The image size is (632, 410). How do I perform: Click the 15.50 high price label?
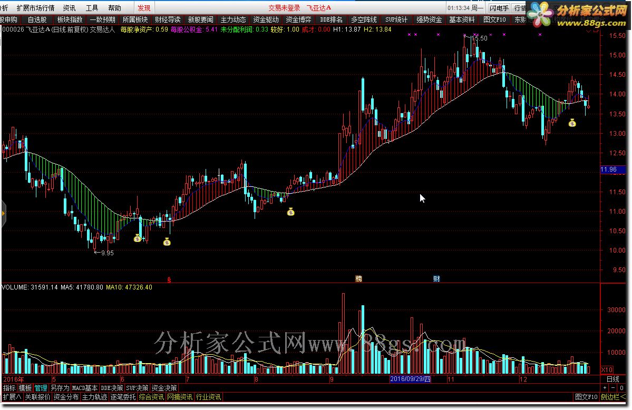(479, 38)
